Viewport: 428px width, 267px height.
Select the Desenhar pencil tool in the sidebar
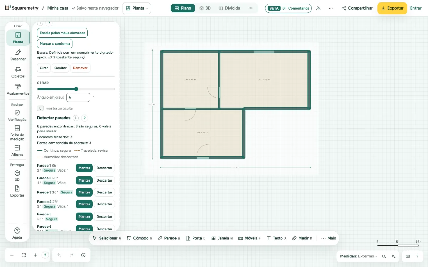[x=18, y=55]
